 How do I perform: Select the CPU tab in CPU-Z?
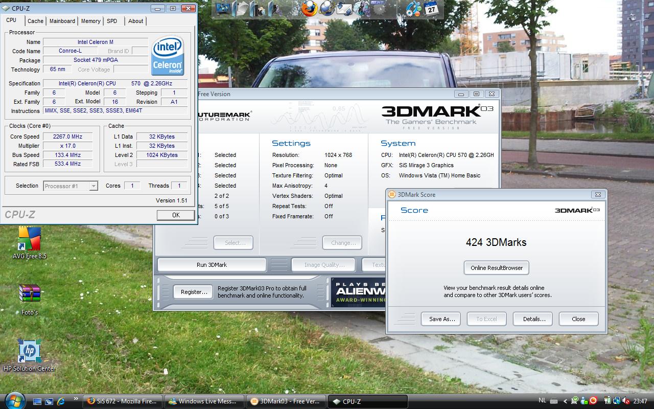click(11, 20)
